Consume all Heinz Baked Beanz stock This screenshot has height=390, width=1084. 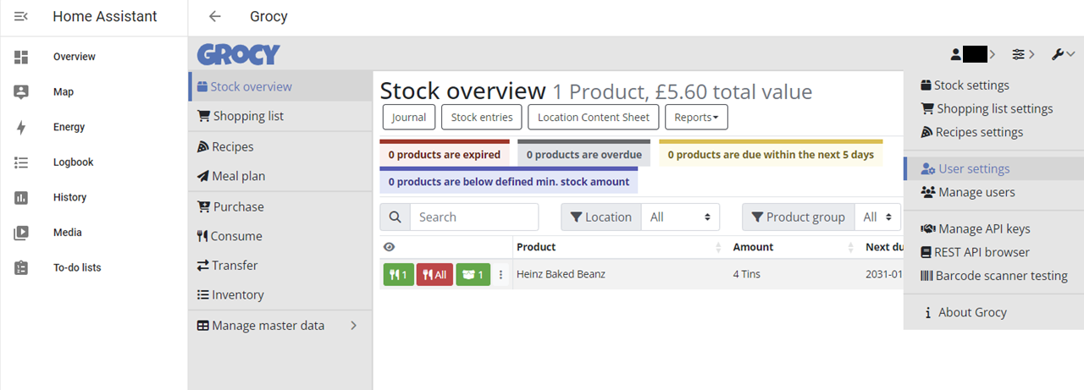click(434, 275)
